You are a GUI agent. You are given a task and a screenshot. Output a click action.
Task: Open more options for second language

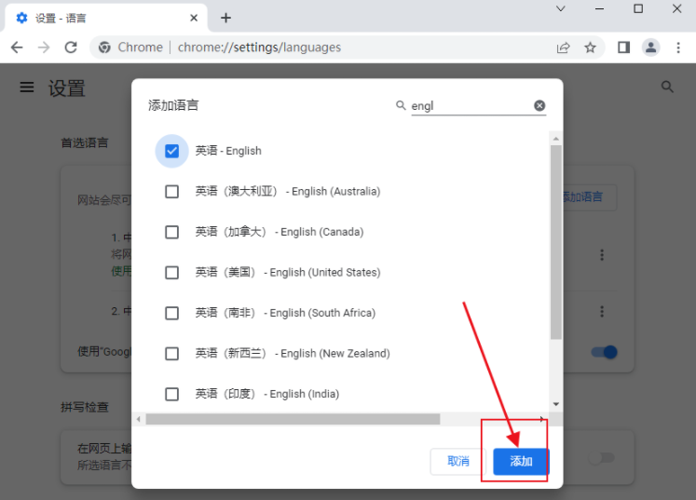(x=602, y=311)
